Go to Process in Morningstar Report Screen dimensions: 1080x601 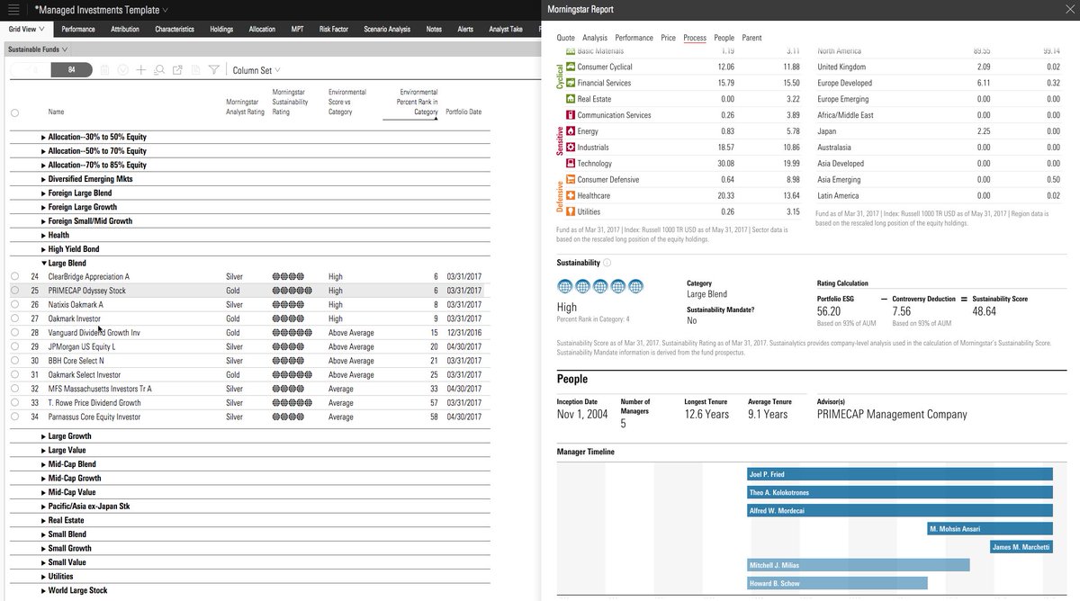[695, 38]
